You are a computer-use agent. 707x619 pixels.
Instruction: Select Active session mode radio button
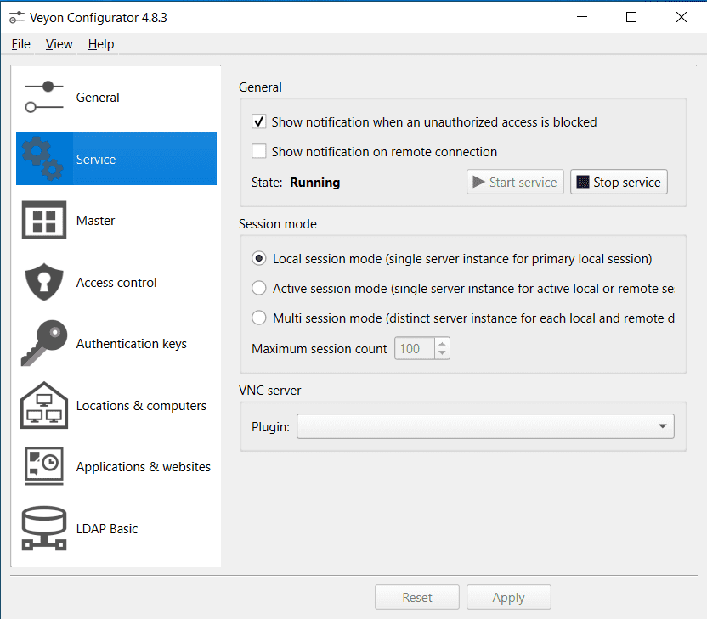(x=259, y=289)
